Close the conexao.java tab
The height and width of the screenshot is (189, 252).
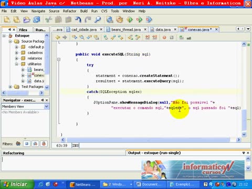click(x=216, y=29)
